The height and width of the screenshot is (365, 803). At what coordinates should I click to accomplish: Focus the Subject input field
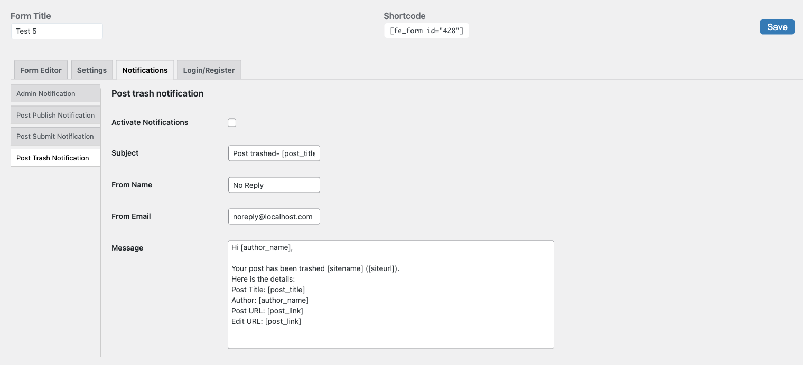tap(274, 153)
